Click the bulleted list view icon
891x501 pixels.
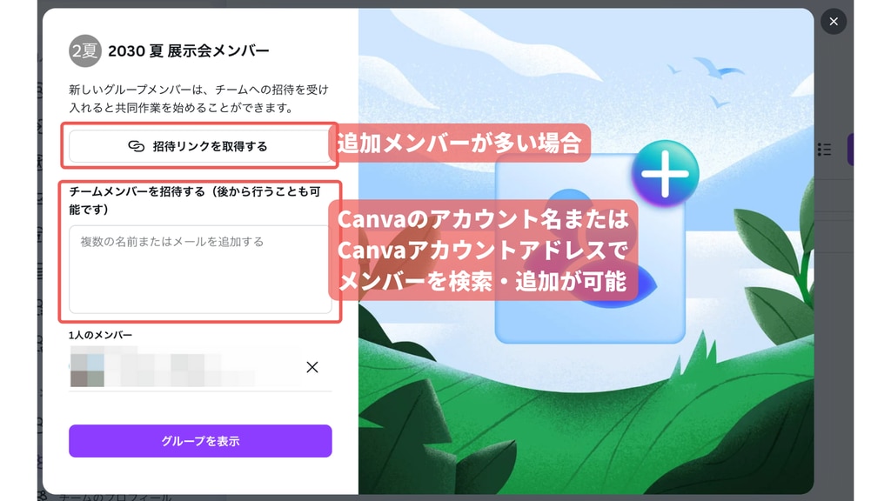click(x=824, y=150)
